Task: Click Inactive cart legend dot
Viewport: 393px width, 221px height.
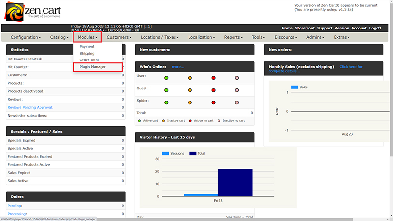Action: tap(164, 121)
